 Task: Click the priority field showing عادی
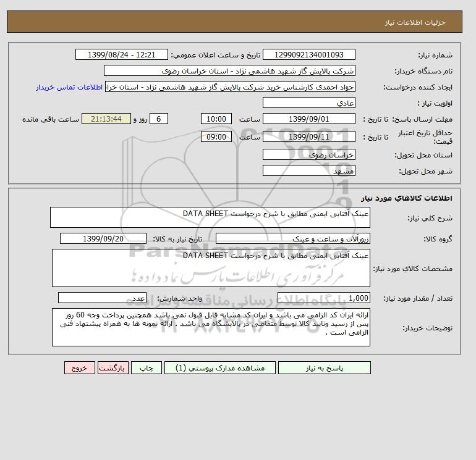pos(308,102)
